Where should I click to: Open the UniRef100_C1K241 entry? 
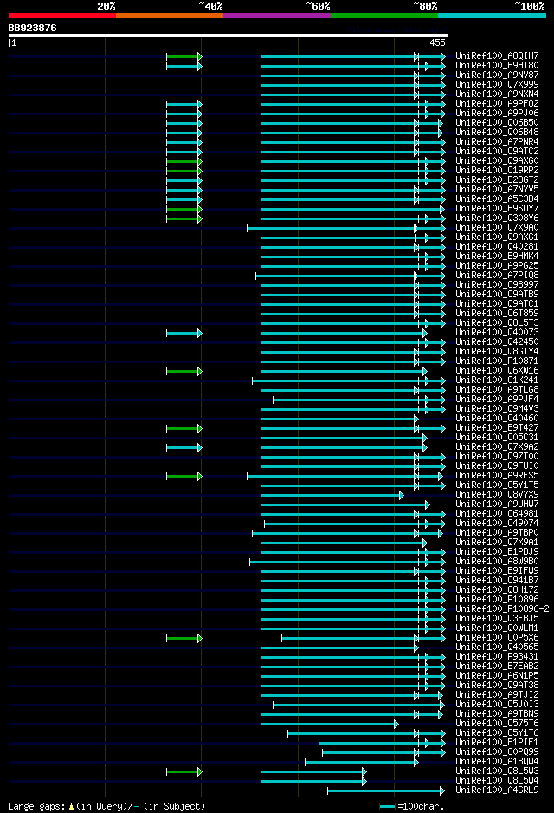point(497,380)
